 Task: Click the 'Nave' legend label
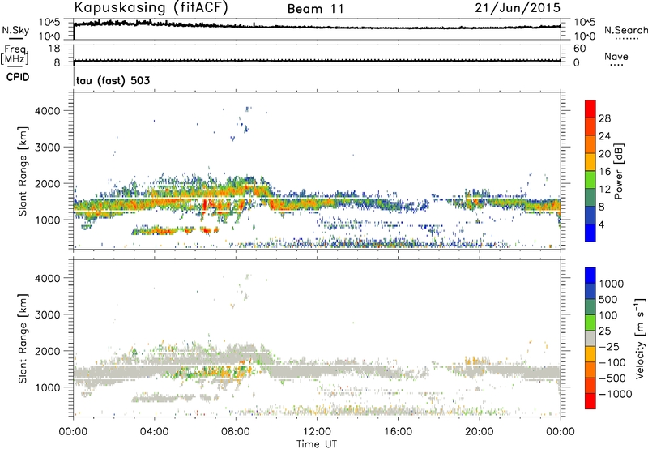click(616, 57)
